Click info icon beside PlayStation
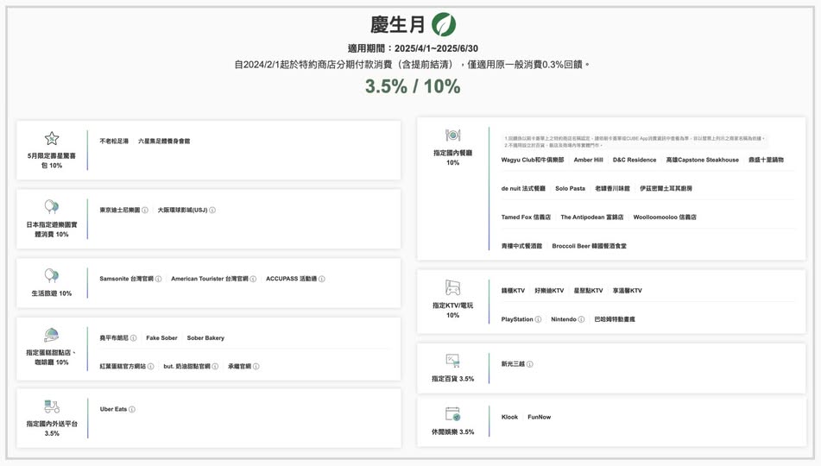Screen dimensions: 821x466 coord(538,319)
